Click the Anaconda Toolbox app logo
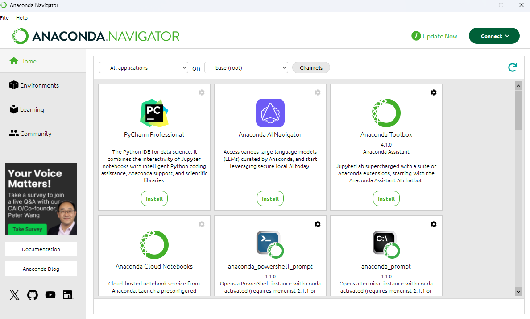This screenshot has width=530, height=319. click(386, 113)
